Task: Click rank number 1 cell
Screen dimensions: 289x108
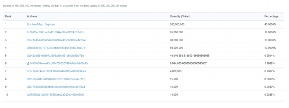Action: pos(6,24)
